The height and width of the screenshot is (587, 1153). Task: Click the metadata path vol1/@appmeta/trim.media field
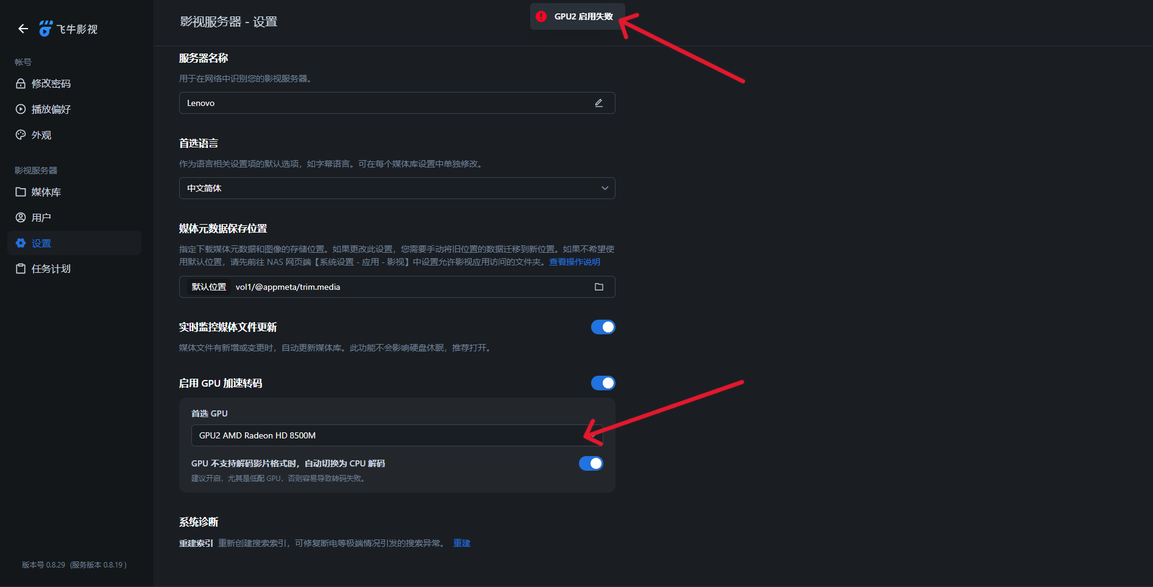397,287
